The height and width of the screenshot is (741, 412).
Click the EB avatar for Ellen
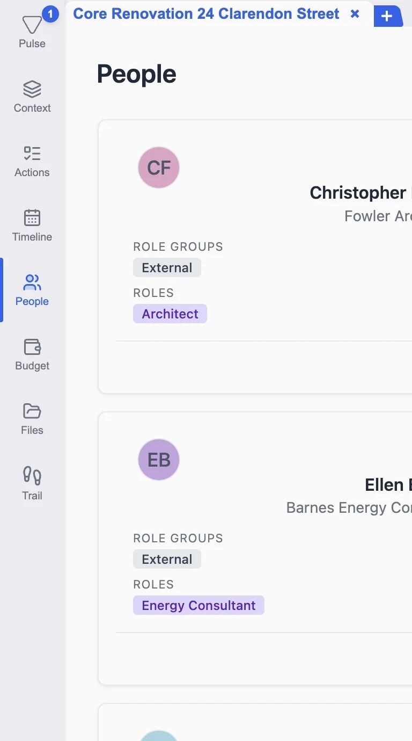click(x=159, y=460)
